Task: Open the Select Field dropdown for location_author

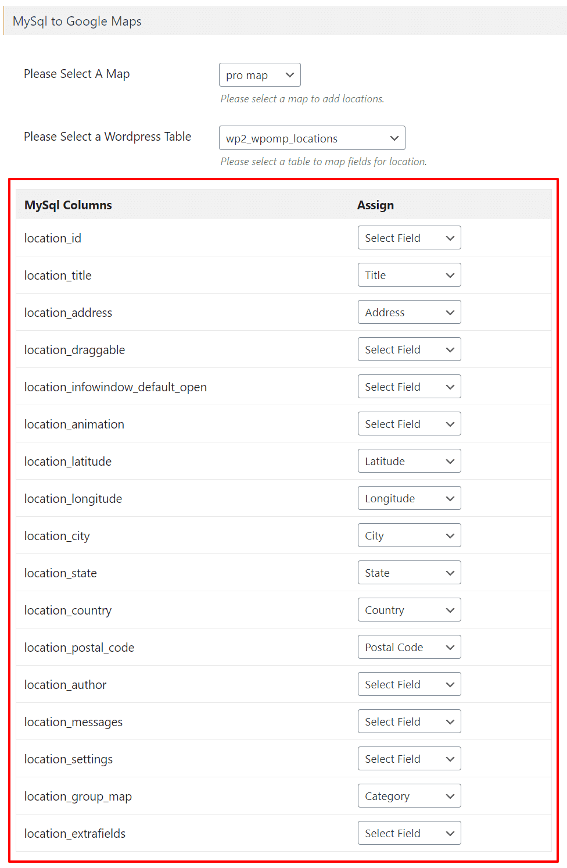Action: tap(409, 684)
